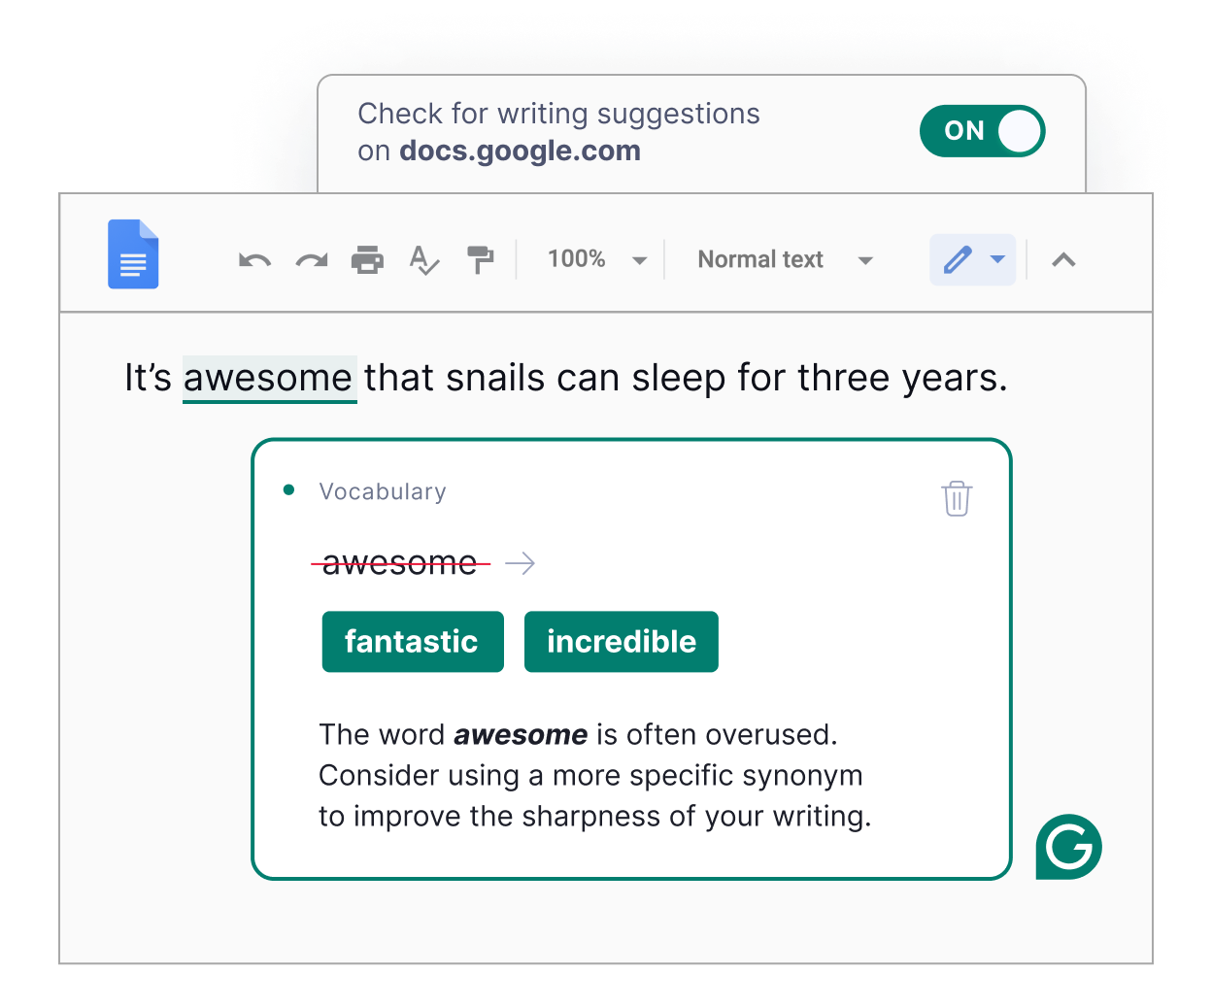Click the Vocabulary category label

[x=383, y=491]
